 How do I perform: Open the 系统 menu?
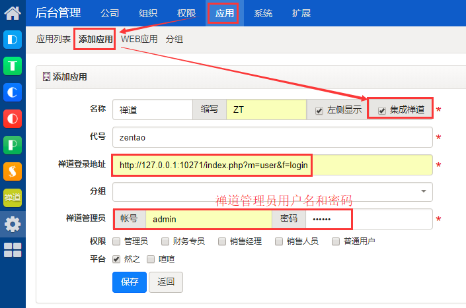point(263,13)
